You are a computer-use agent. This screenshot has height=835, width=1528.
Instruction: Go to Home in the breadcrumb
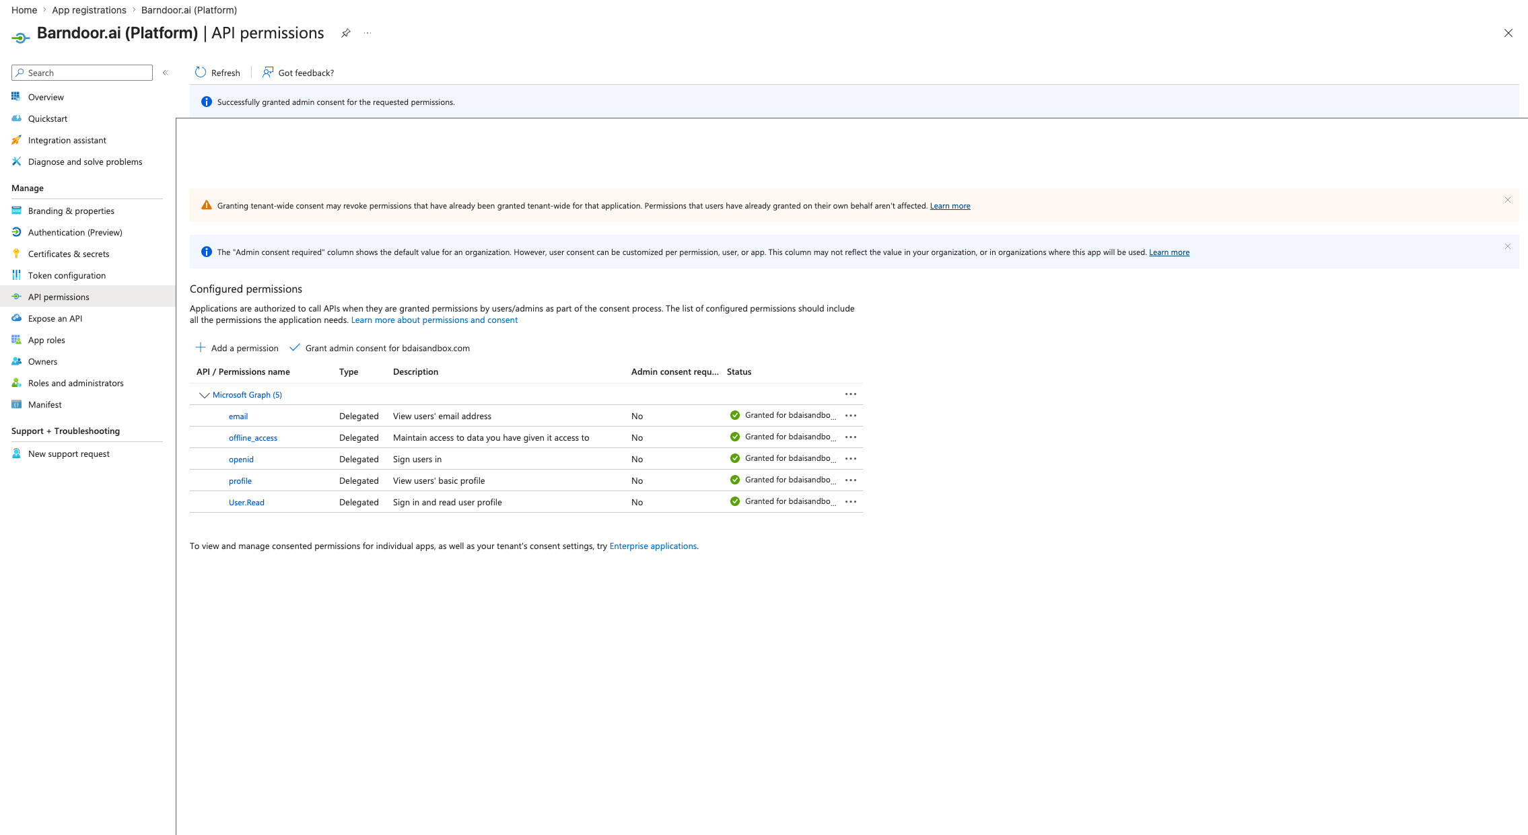pyautogui.click(x=24, y=10)
